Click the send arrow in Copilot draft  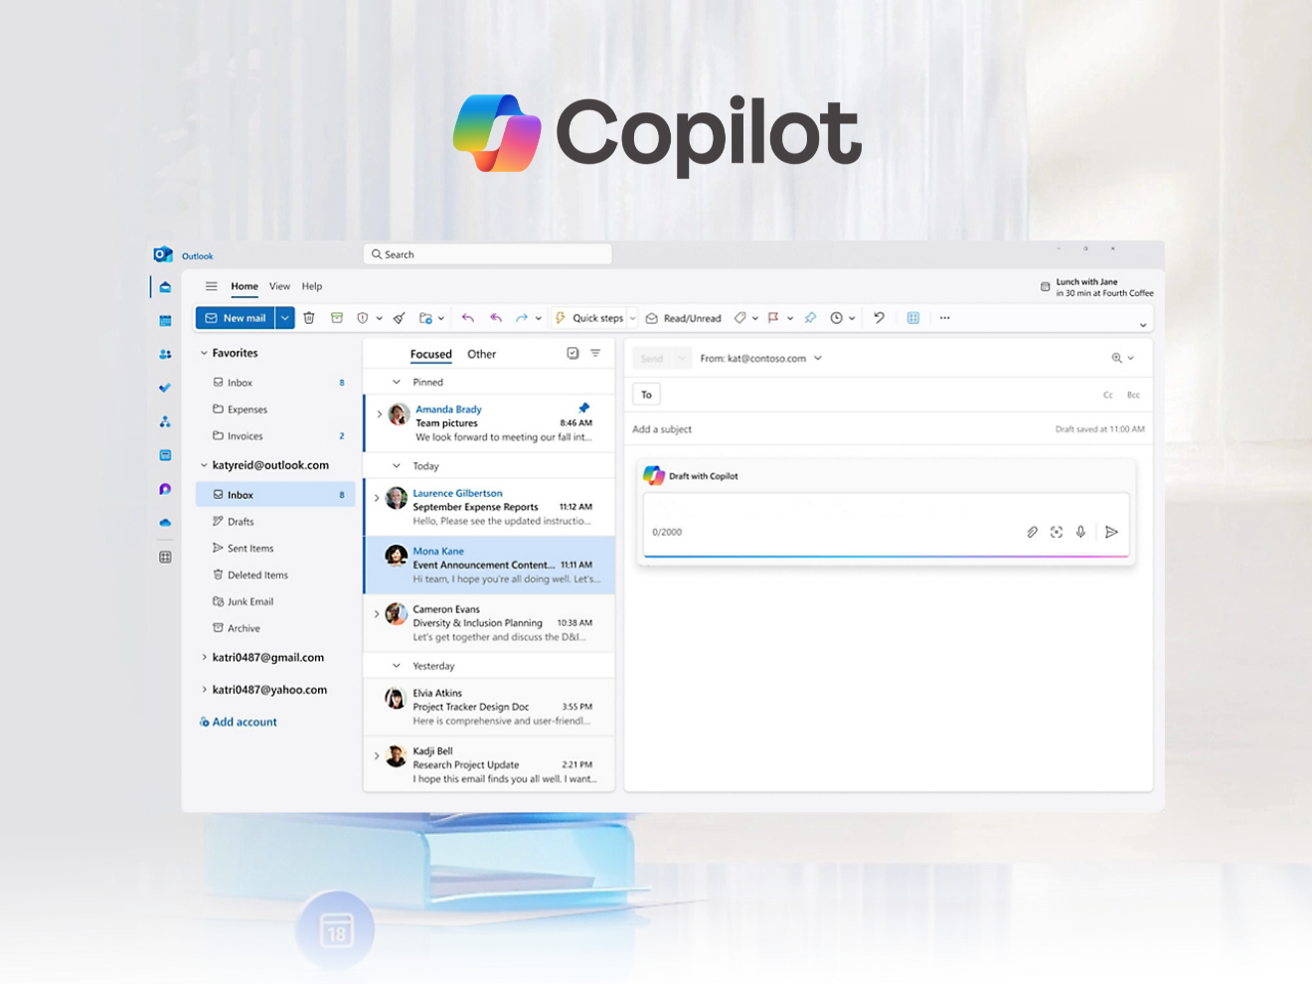[x=1111, y=532]
